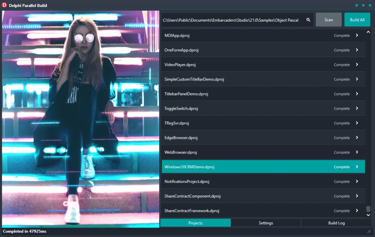The width and height of the screenshot is (375, 237).
Task: Click the scroll up arrow of project list
Action: (368, 32)
